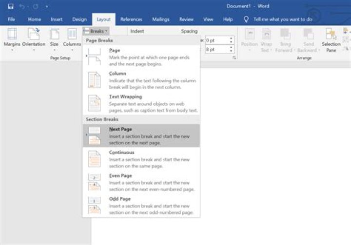The width and height of the screenshot is (351, 245).
Task: Click the Spacing Before field showing 0 pt
Action: pos(216,40)
